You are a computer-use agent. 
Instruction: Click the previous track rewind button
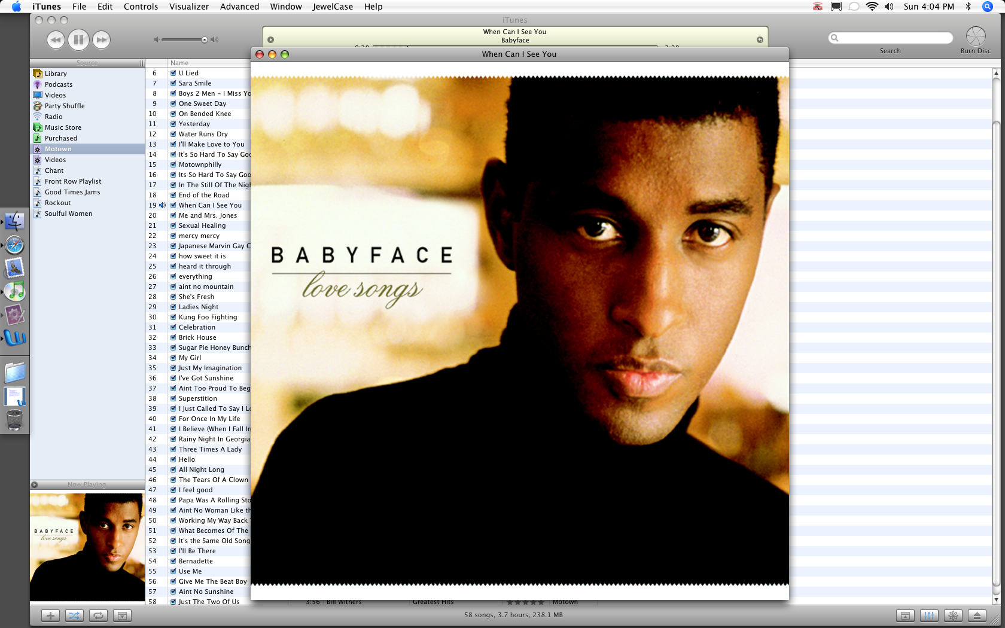point(56,40)
